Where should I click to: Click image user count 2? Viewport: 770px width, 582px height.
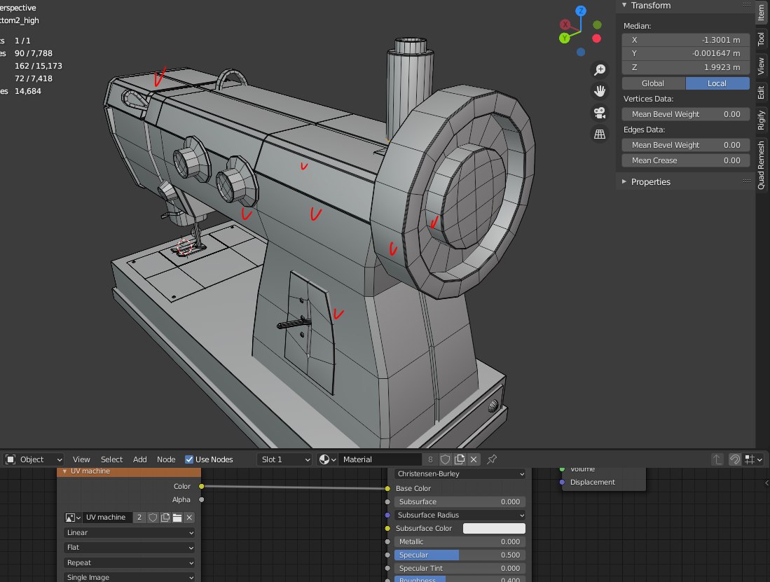pos(139,518)
